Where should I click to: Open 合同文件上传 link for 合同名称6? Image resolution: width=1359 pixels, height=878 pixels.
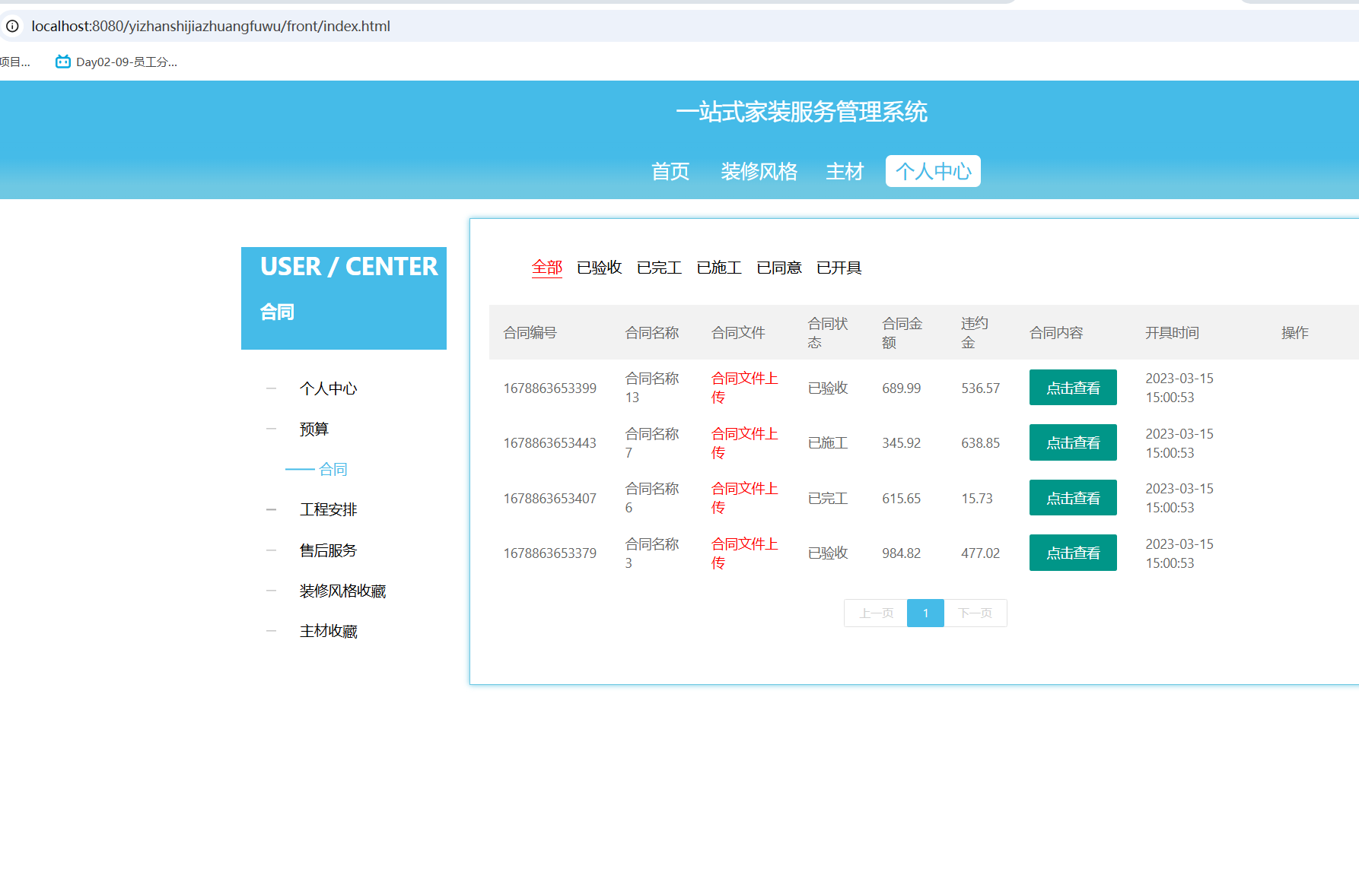pyautogui.click(x=744, y=498)
